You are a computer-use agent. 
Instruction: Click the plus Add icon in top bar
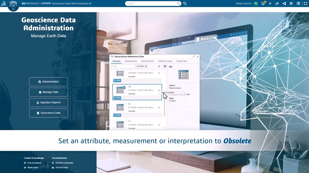pyautogui.click(x=270, y=4)
